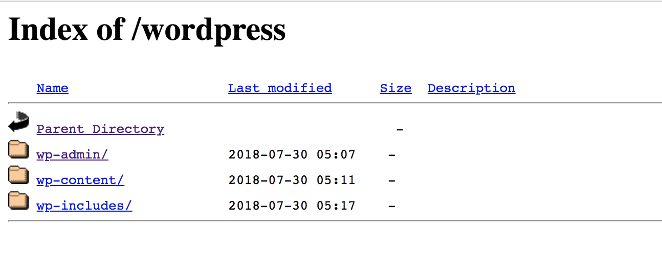This screenshot has width=662, height=272.
Task: Open the wp-admin/ directory link
Action: point(72,155)
